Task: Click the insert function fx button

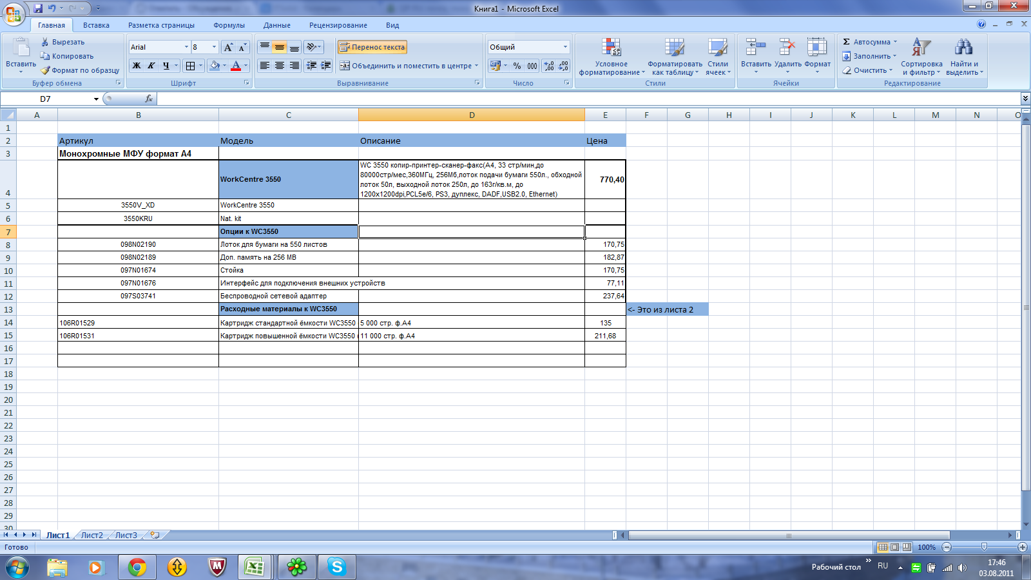Action: point(149,99)
